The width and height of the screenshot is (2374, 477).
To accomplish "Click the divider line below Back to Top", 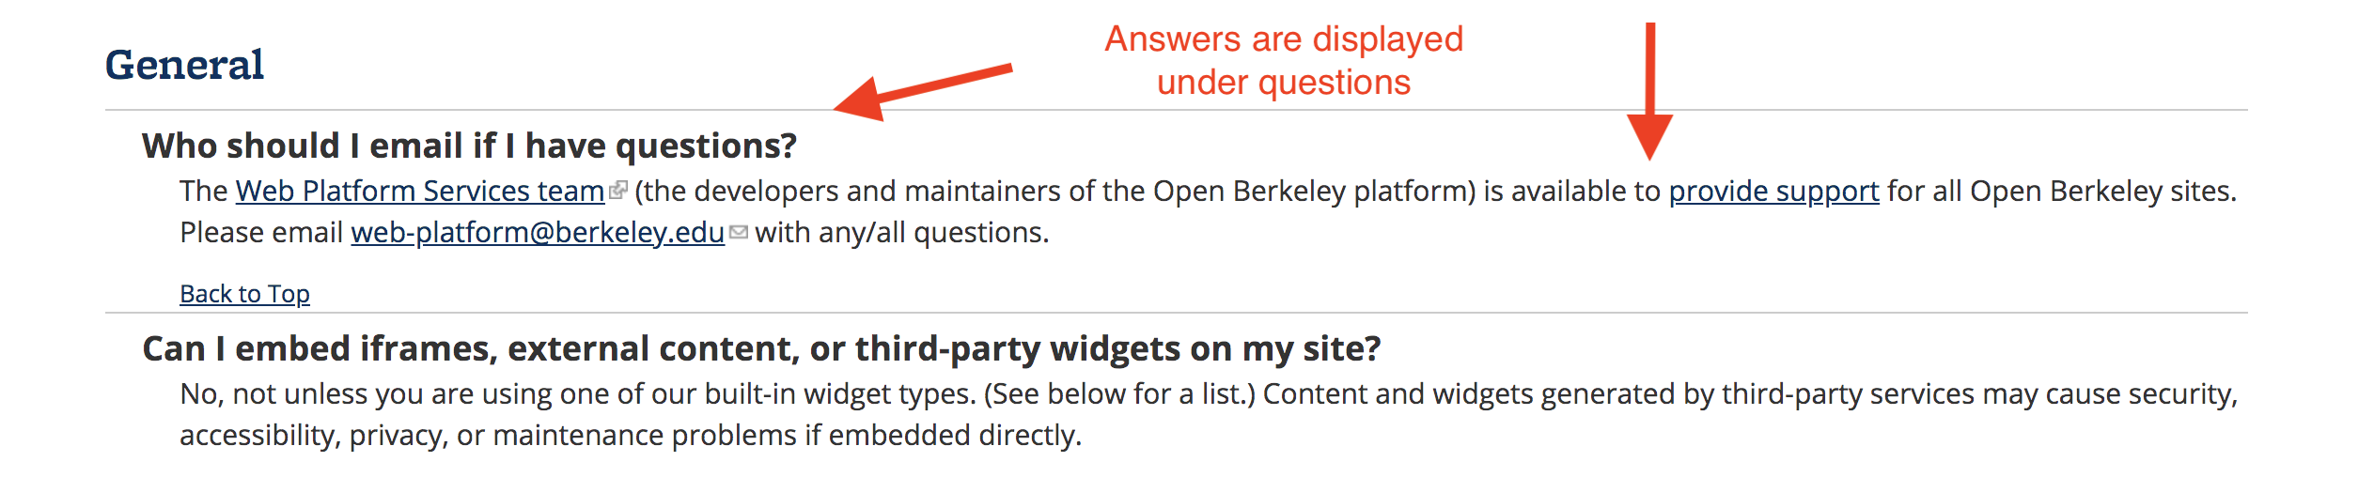I will 1176,313.
